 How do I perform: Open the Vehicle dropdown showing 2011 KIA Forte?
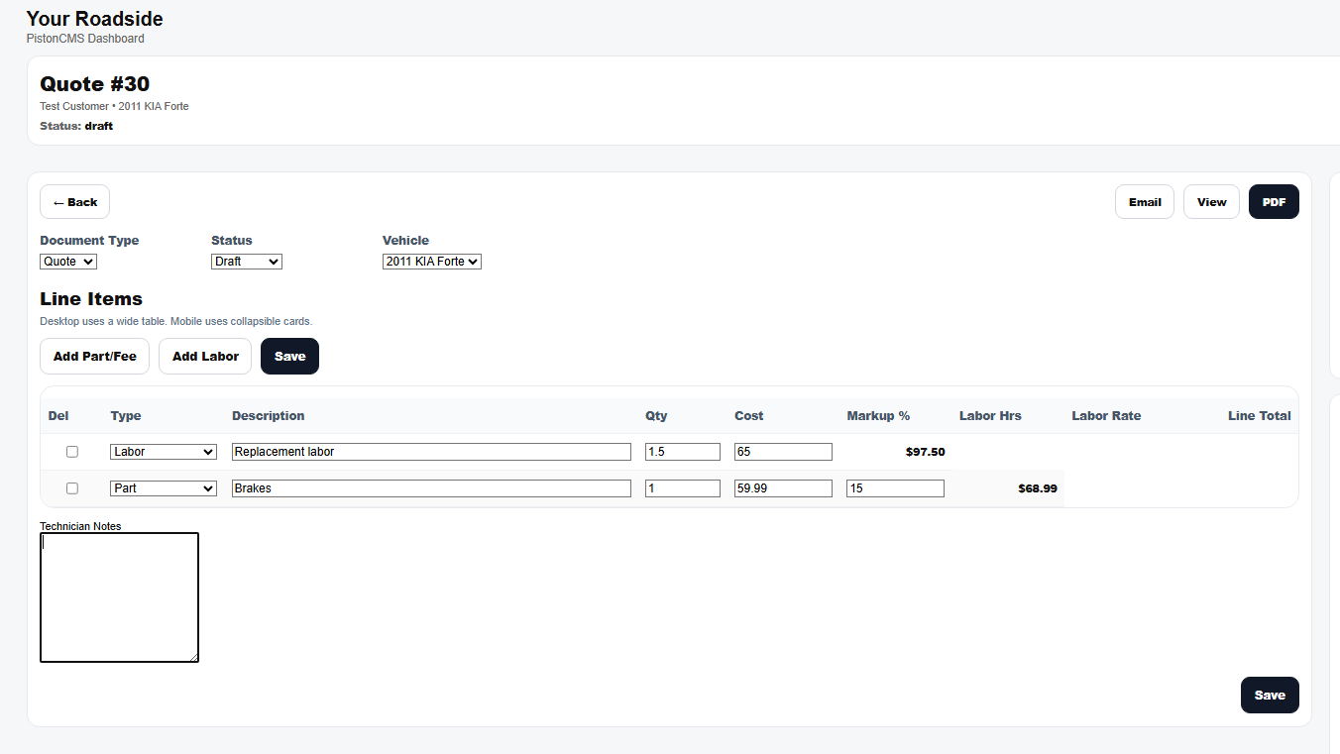pyautogui.click(x=431, y=261)
